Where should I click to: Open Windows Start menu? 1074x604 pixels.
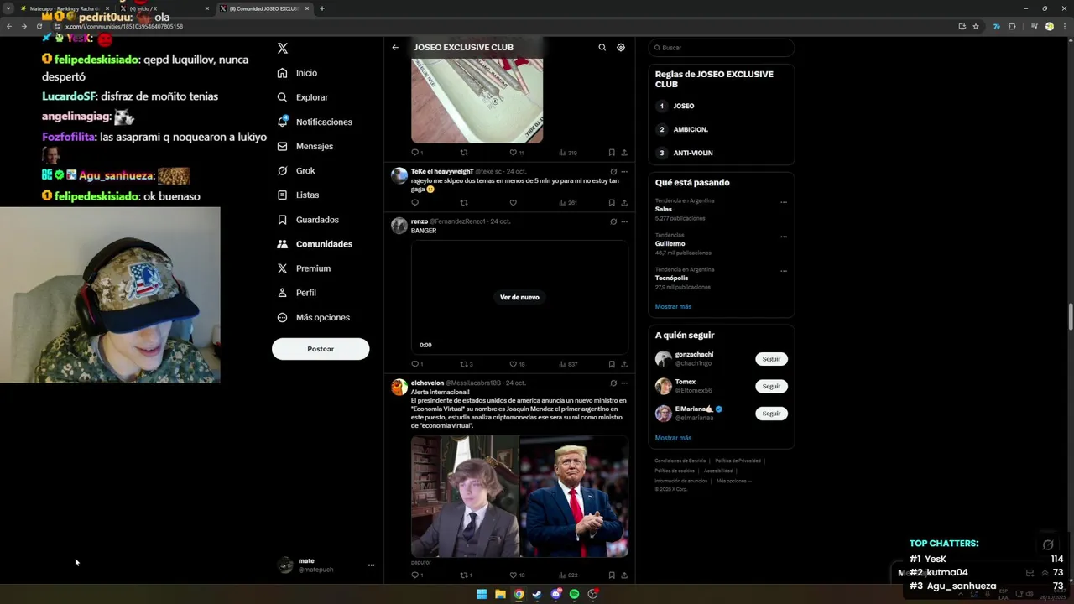pos(482,594)
